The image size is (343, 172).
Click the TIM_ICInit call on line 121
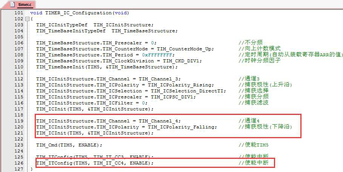point(95,133)
